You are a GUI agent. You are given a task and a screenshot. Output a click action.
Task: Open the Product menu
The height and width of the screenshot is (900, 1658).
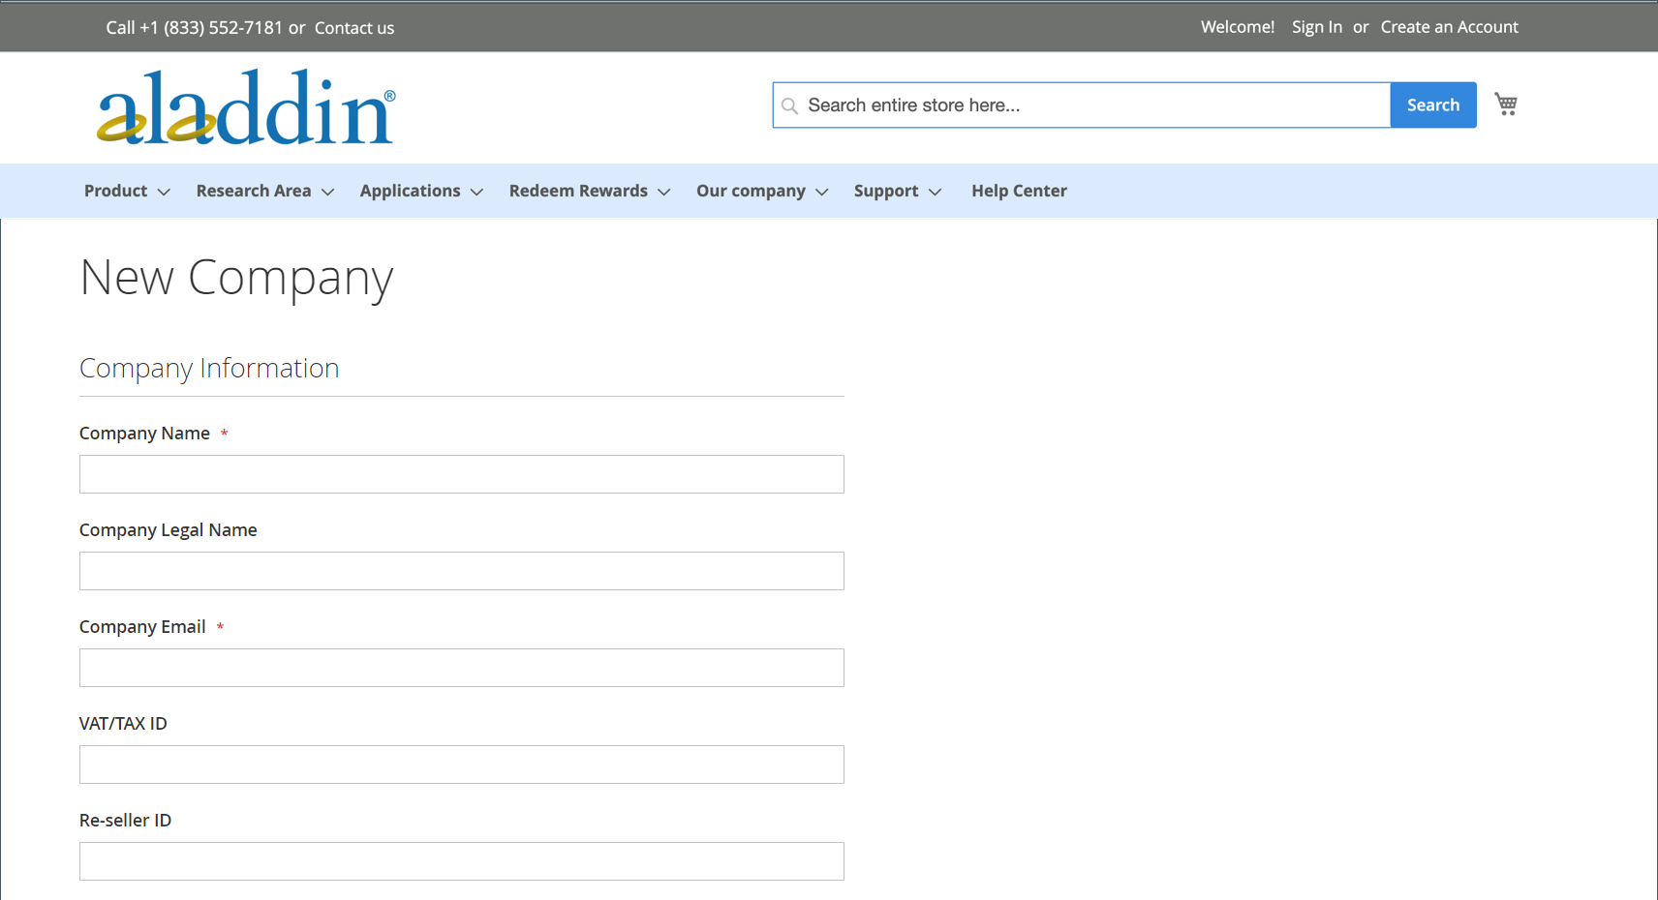click(x=115, y=191)
